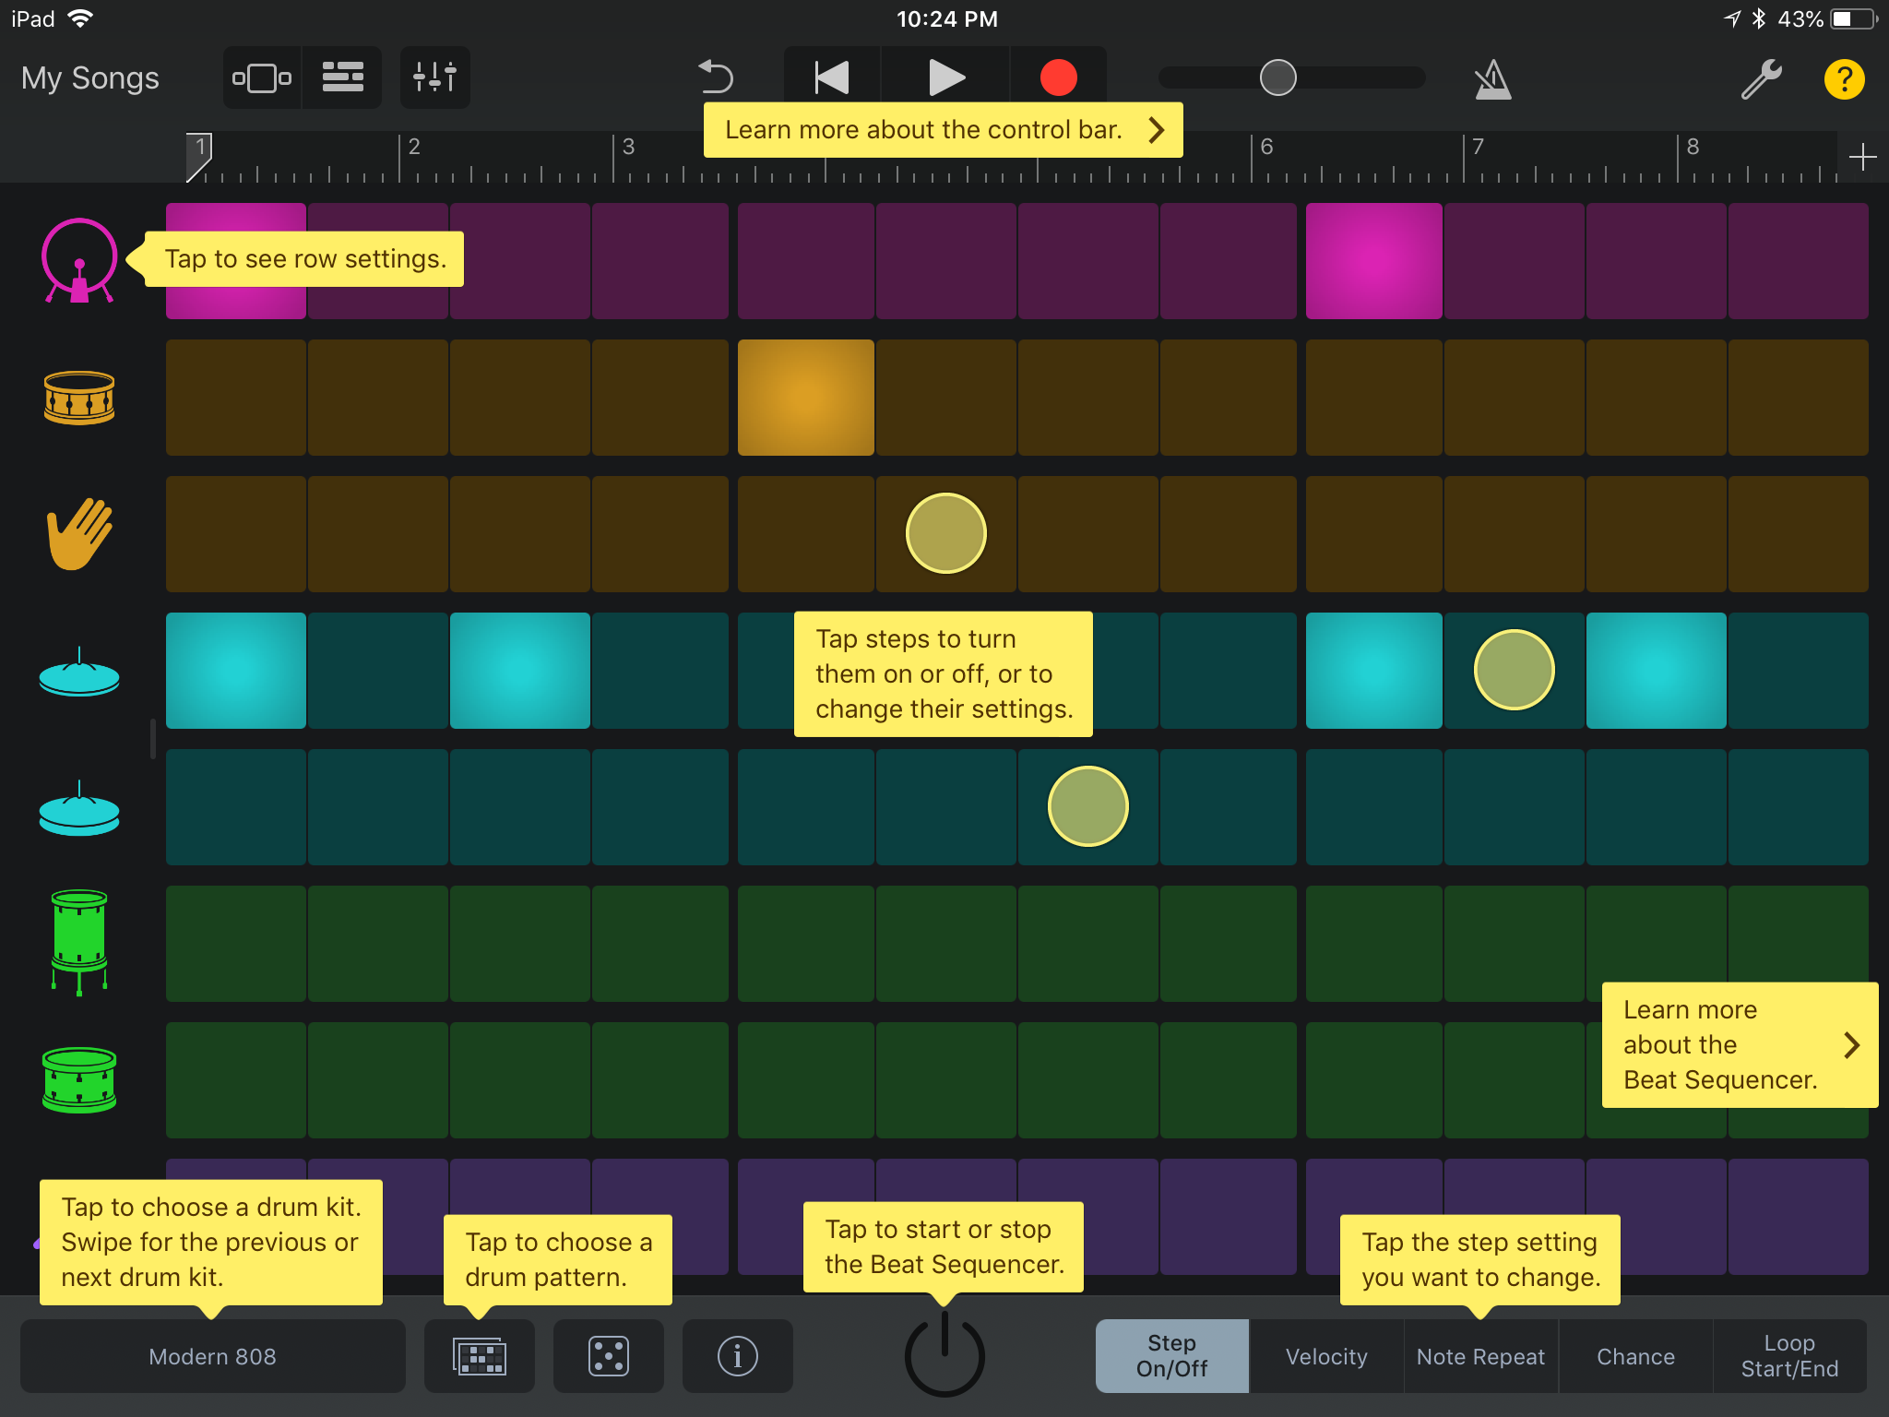
Task: Undo the last action
Action: 715,77
